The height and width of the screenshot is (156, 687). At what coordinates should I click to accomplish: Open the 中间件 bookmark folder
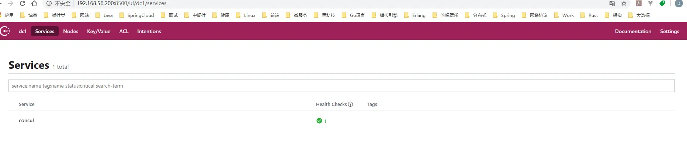[x=195, y=15]
